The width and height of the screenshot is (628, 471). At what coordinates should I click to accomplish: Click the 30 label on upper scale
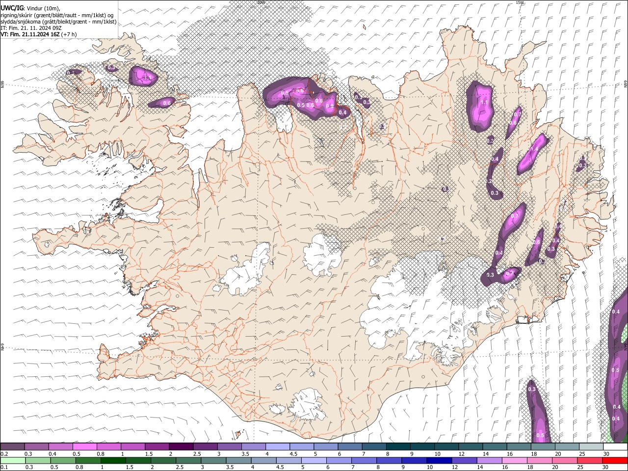click(606, 454)
